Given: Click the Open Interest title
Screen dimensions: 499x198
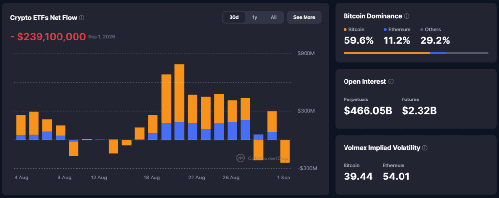Looking at the screenshot, I should [365, 82].
